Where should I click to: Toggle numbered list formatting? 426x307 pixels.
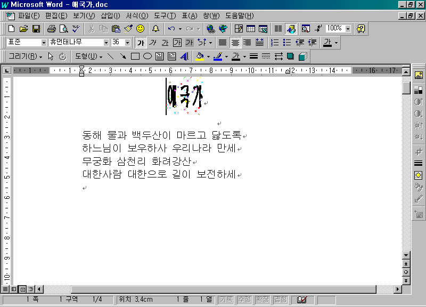(x=275, y=43)
